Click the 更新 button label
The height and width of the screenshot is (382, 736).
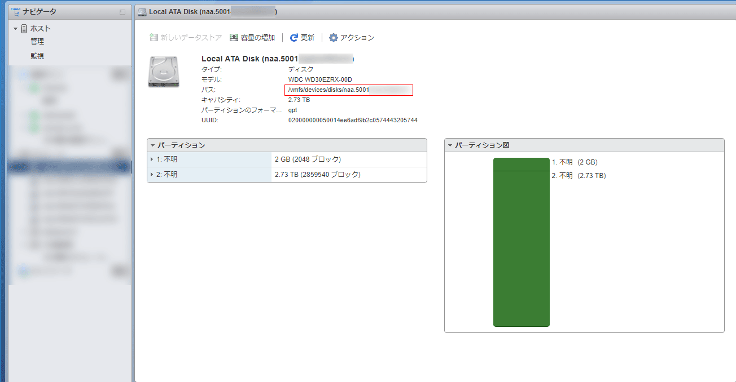point(308,38)
